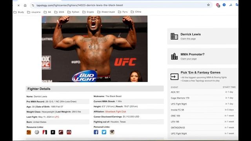Open the UFC link in Last Fight row

(56, 117)
